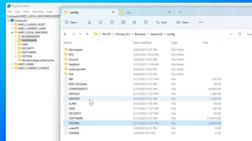Open the View dropdown
The height and width of the screenshot is (141, 252).
click(x=183, y=22)
